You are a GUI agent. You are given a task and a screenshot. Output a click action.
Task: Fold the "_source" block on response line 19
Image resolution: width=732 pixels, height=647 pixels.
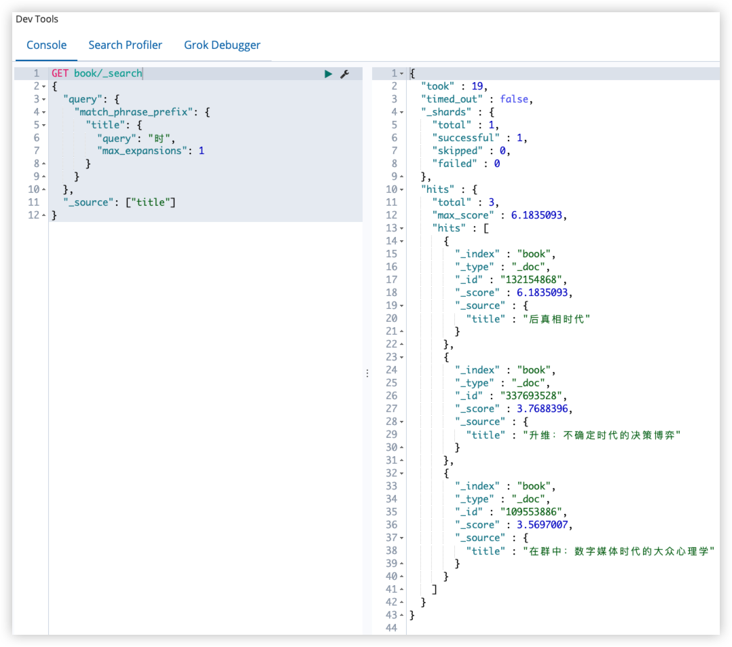coord(401,306)
